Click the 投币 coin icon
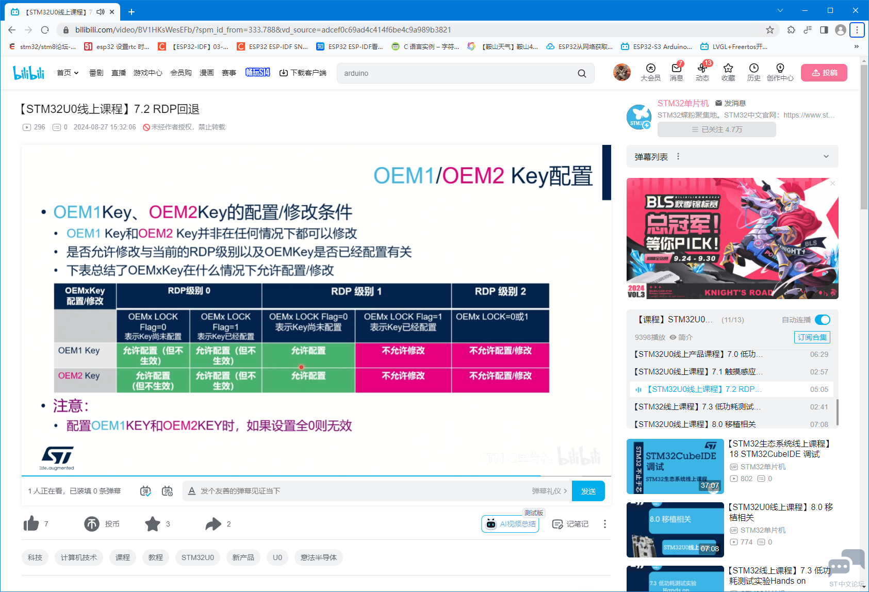 click(92, 524)
